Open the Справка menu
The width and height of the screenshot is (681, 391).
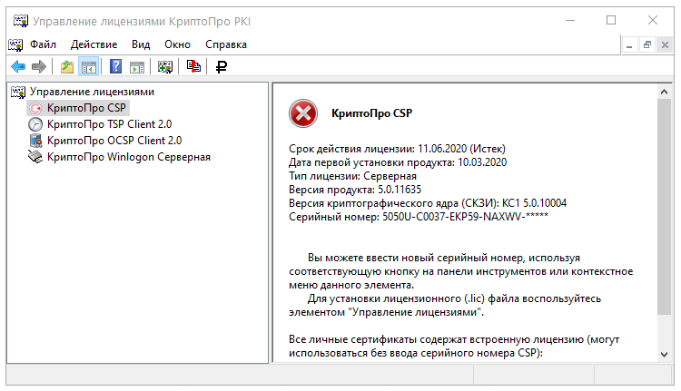[x=226, y=44]
